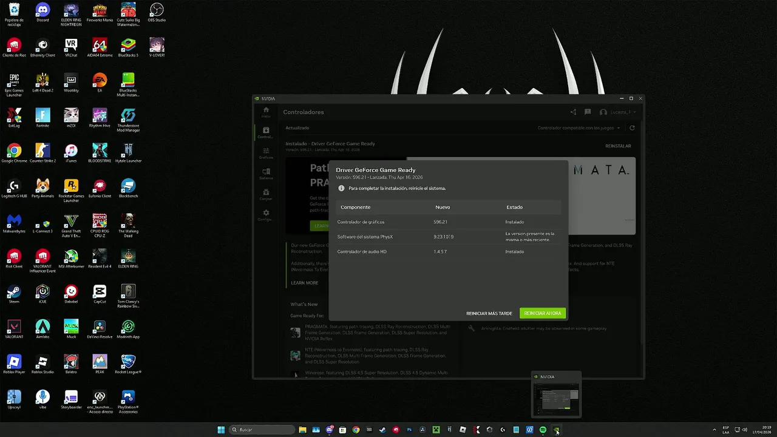Viewport: 777px width, 437px height.
Task: Select the Google Chrome desktop icon
Action: 14,154
